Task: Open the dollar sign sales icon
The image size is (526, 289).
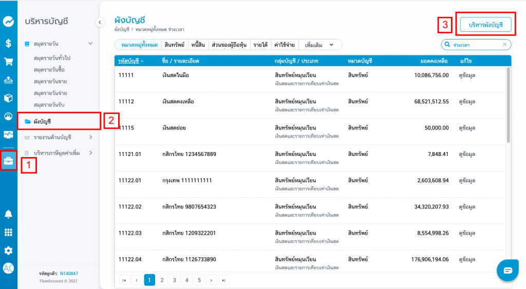Action: tap(8, 43)
